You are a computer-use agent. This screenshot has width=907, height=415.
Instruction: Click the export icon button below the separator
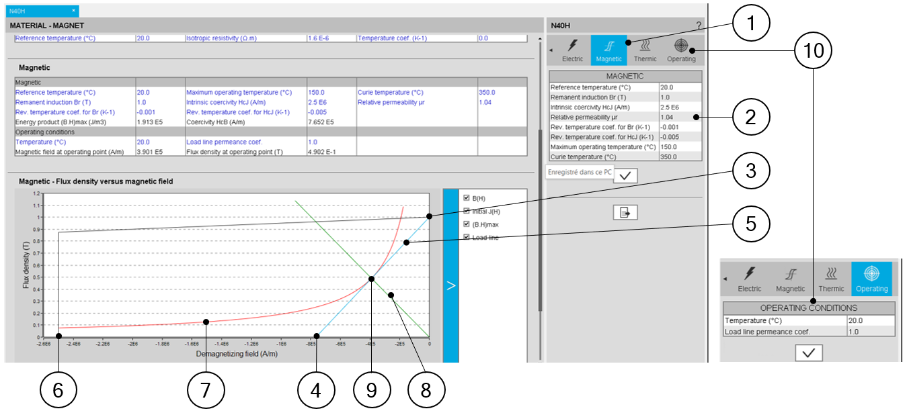coord(625,213)
